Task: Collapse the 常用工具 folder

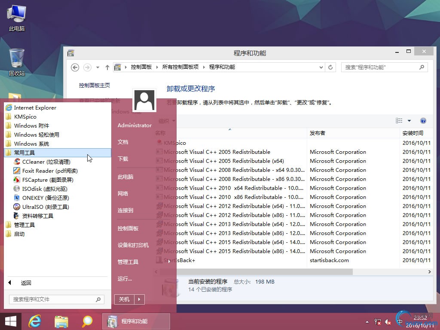Action: (x=58, y=153)
